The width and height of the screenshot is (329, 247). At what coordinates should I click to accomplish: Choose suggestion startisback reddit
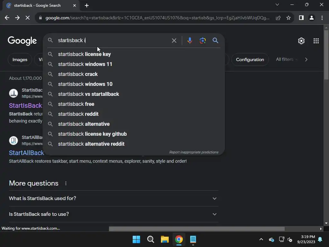(x=134, y=114)
